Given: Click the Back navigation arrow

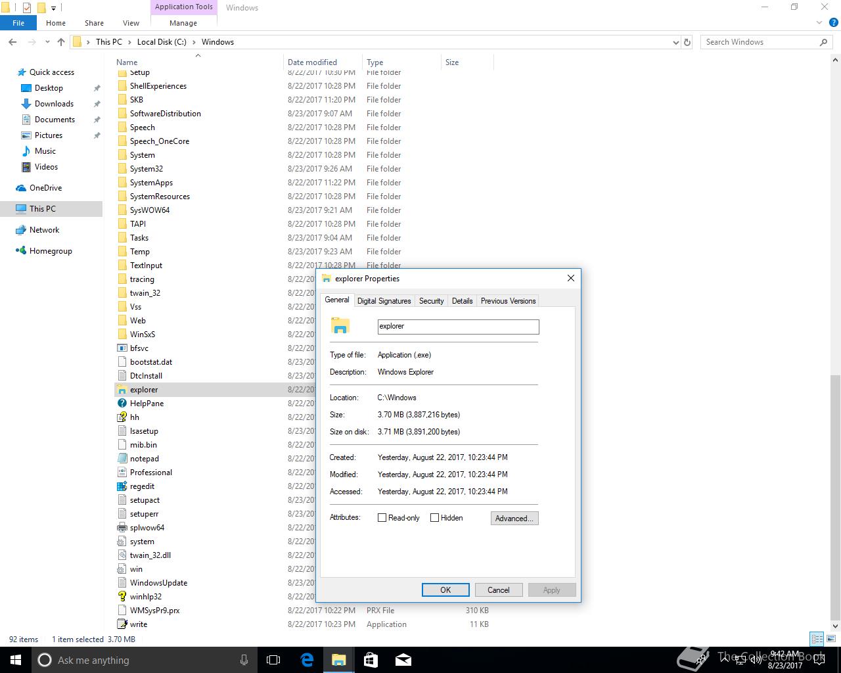Looking at the screenshot, I should (x=12, y=42).
